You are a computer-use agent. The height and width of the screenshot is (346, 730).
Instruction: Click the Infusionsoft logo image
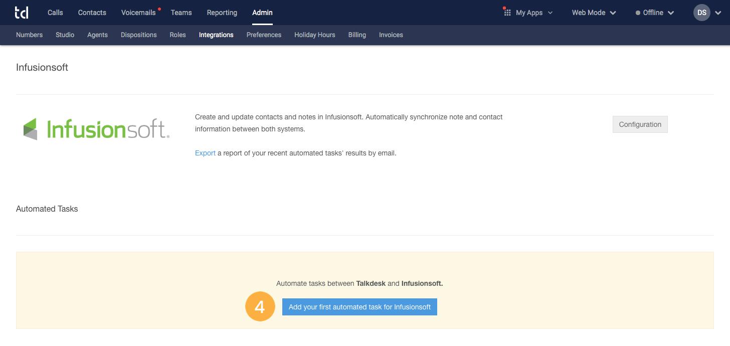pos(95,128)
